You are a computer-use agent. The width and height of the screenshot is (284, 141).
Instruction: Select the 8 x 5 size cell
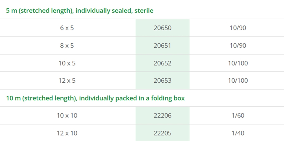[67, 46]
